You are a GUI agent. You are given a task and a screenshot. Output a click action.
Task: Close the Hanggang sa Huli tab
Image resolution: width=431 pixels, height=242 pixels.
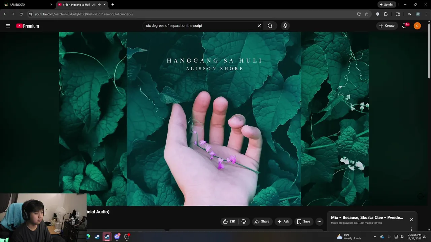pyautogui.click(x=105, y=5)
